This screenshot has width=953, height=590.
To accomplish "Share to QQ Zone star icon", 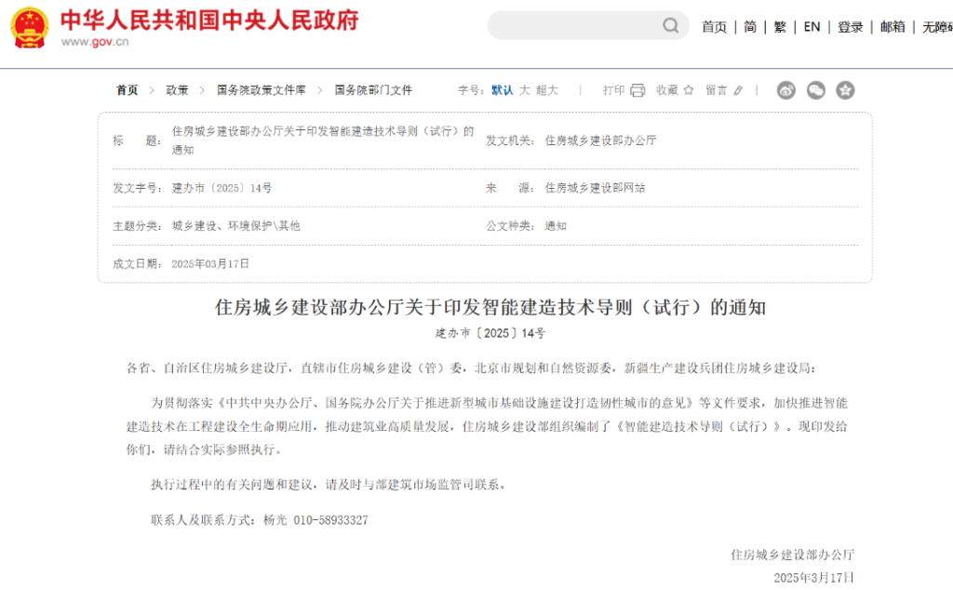I will (845, 90).
